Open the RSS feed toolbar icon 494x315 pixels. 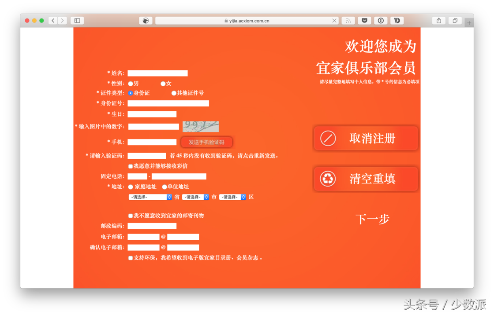[x=348, y=21]
